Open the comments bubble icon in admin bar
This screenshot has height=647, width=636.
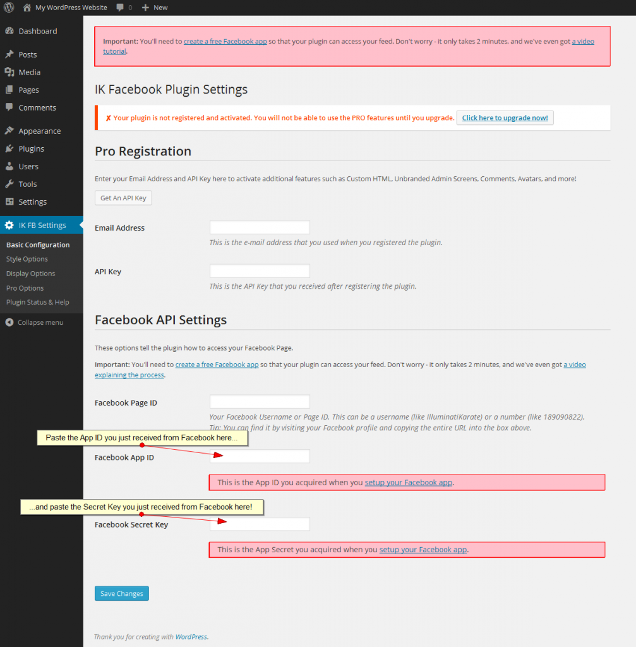pos(120,8)
